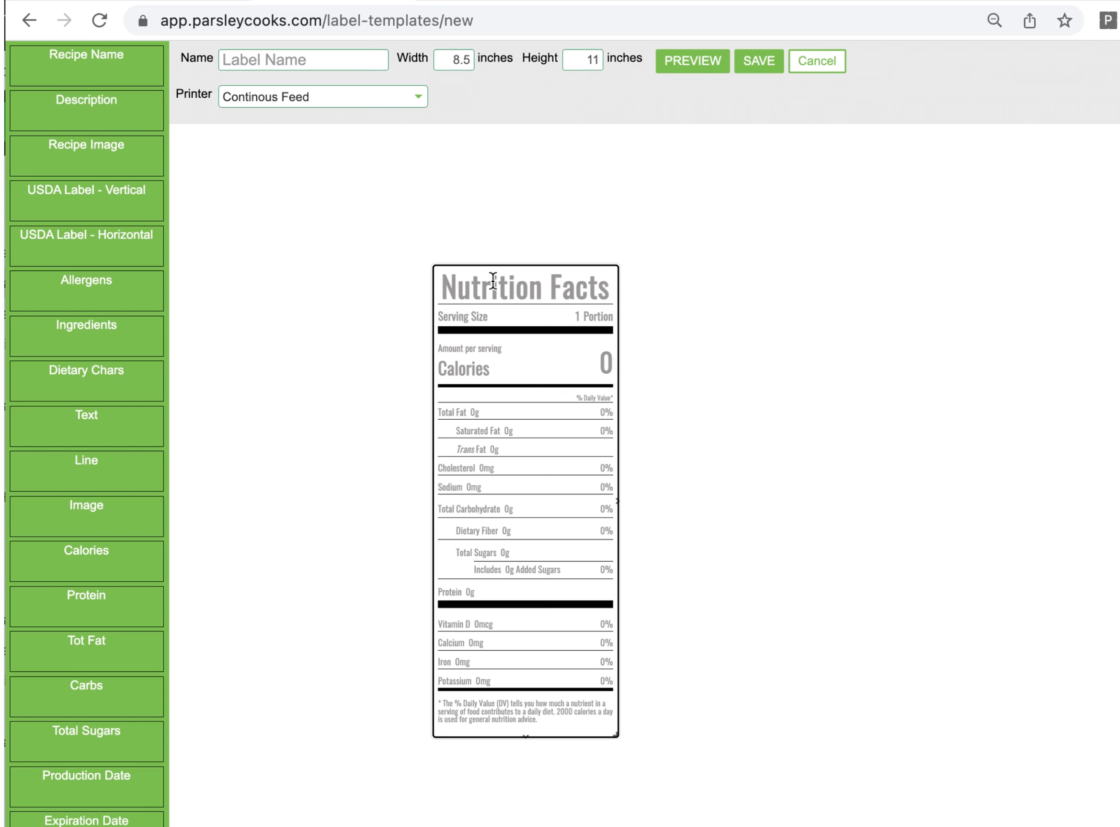The image size is (1120, 827).
Task: Click the browser back navigation arrow
Action: point(29,20)
